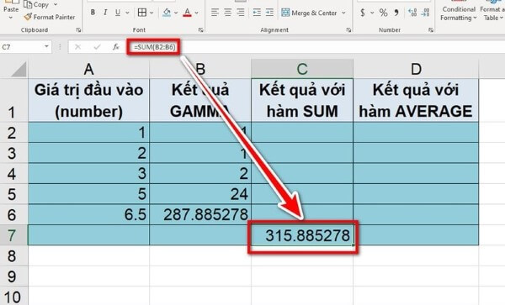Select row 10 header

click(x=13, y=297)
